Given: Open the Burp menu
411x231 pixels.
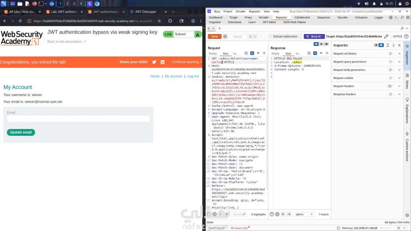Looking at the screenshot, I should coord(217,12).
